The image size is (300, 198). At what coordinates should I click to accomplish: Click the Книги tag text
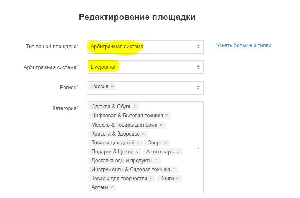point(167,178)
